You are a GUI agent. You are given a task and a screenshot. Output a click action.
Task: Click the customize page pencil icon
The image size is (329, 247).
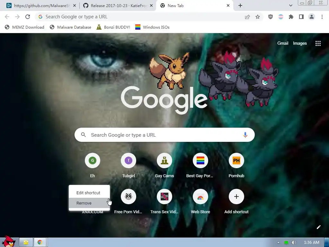(x=318, y=227)
